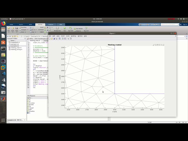Switch to the HOME ribbon tab

click(x=11, y=24)
